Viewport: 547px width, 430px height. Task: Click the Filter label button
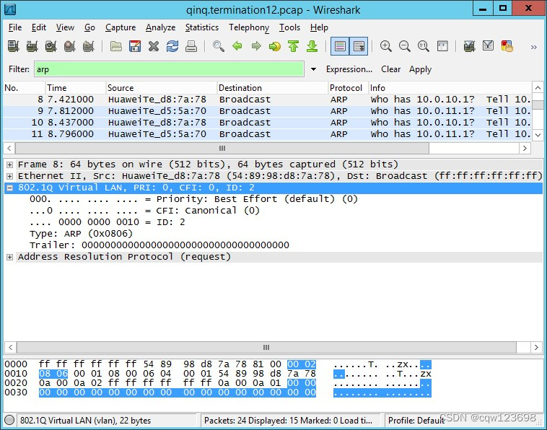[x=19, y=69]
